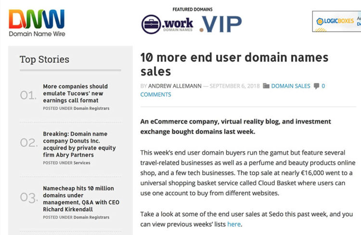Open the Services tag under Donuts story
This screenshot has height=235, width=361.
[x=82, y=163]
